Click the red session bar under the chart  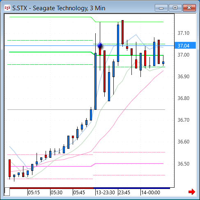coord(51,188)
